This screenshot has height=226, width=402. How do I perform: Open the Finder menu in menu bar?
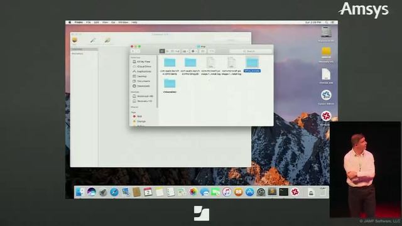pyautogui.click(x=79, y=23)
